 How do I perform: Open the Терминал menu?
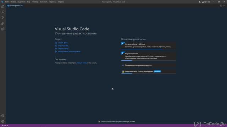click(x=53, y=2)
